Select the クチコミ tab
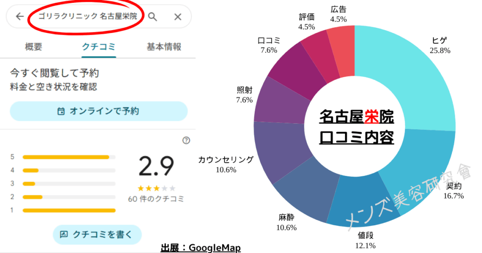Screen dimensions: 482x253 [99, 47]
